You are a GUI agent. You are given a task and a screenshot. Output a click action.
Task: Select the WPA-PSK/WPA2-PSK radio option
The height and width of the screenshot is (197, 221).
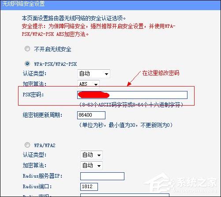pyautogui.click(x=27, y=64)
